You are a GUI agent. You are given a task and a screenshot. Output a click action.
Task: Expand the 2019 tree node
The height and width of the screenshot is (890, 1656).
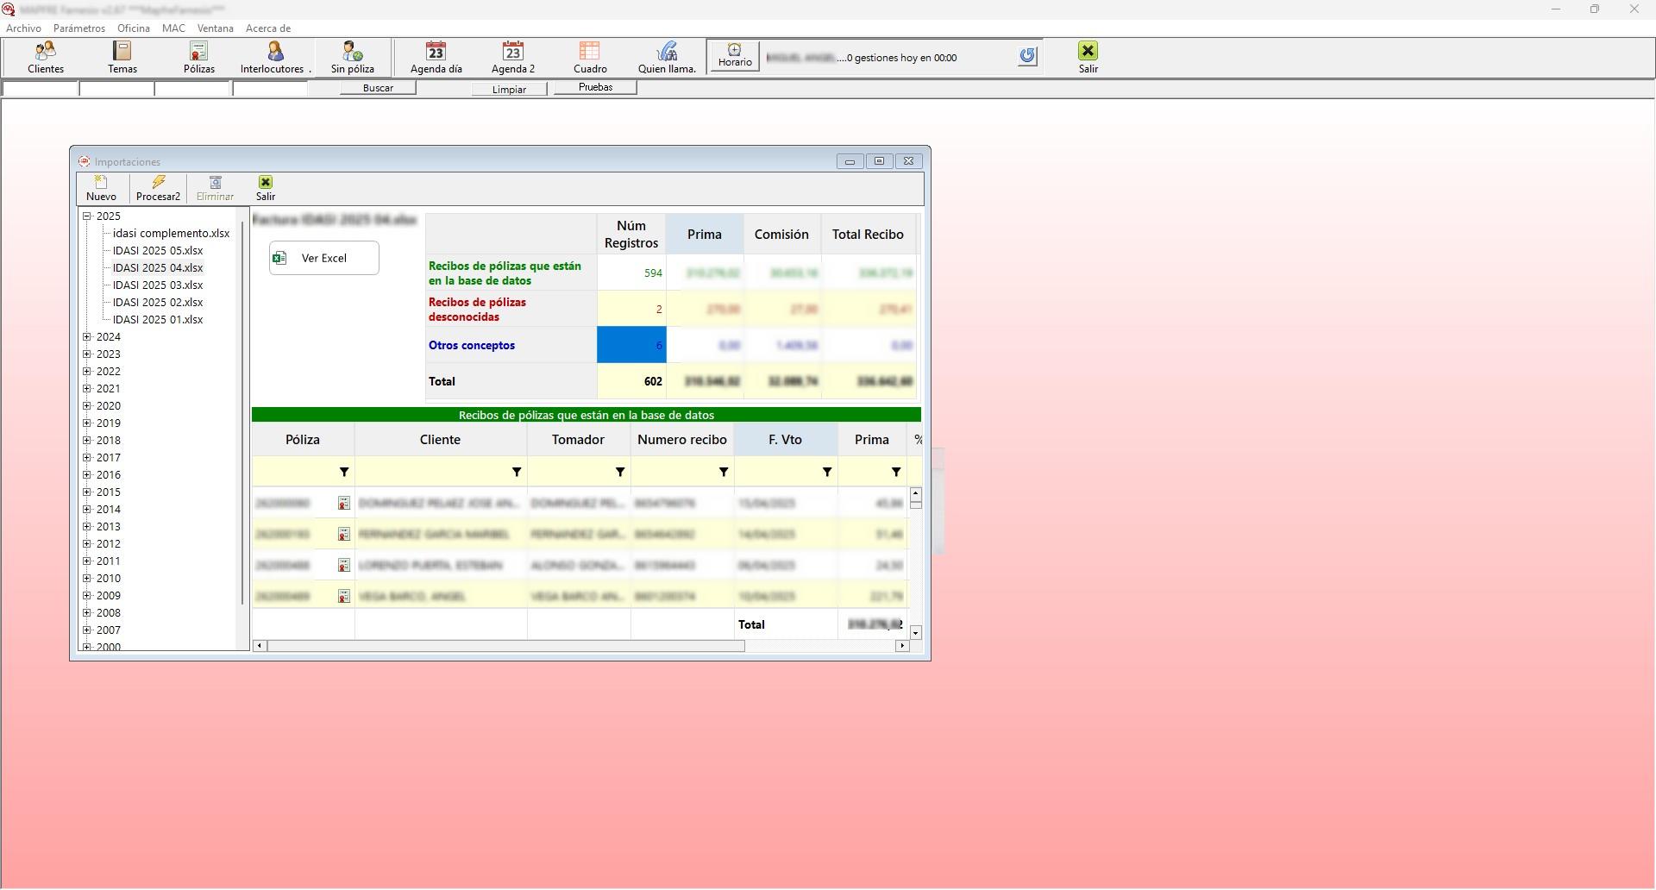click(87, 423)
